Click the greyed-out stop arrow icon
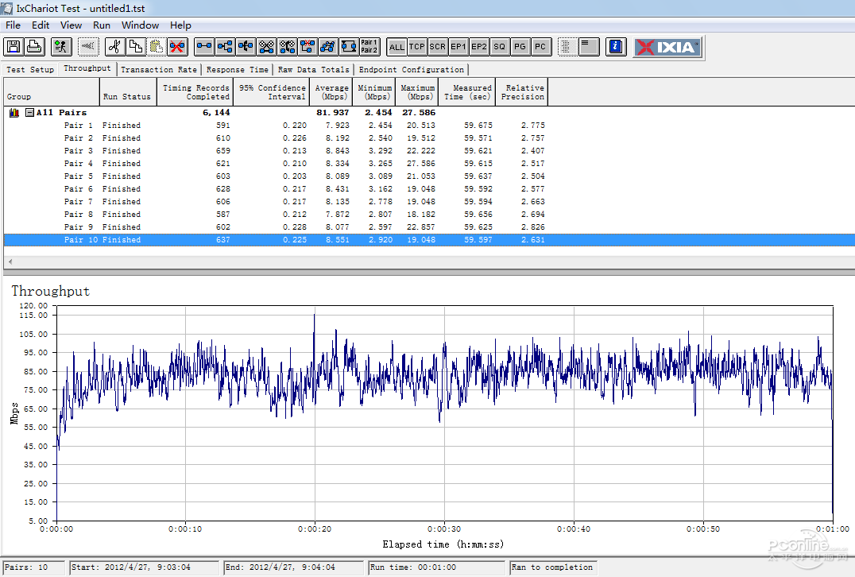 [x=87, y=47]
